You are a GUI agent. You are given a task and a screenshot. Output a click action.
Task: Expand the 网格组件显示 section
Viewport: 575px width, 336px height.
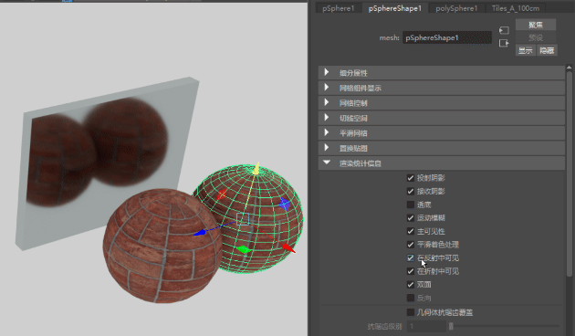tap(442, 88)
